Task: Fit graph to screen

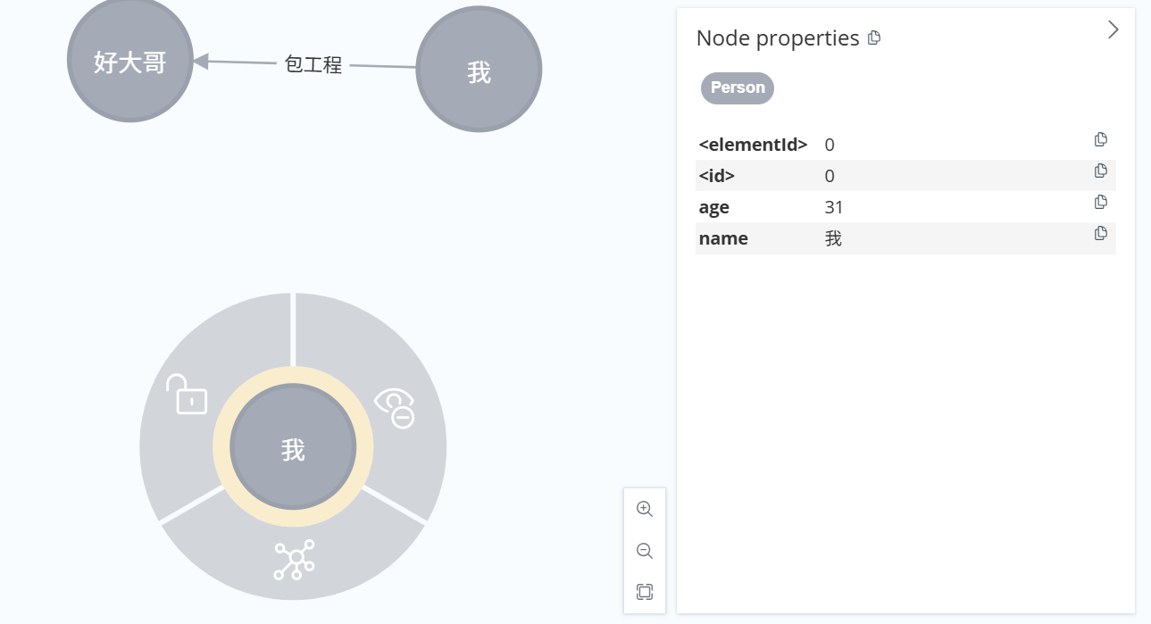Action: [645, 592]
